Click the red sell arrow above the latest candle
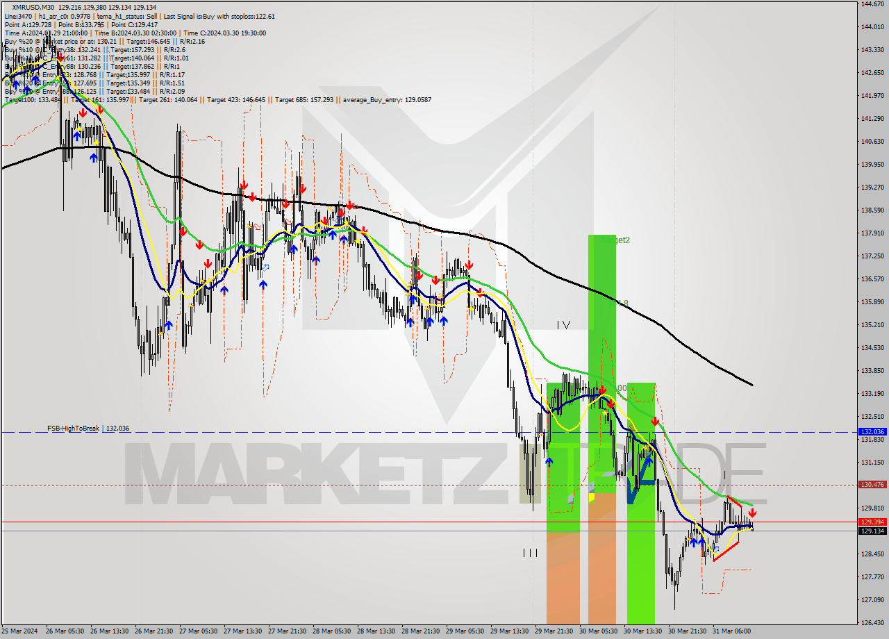This screenshot has width=889, height=639. click(752, 513)
